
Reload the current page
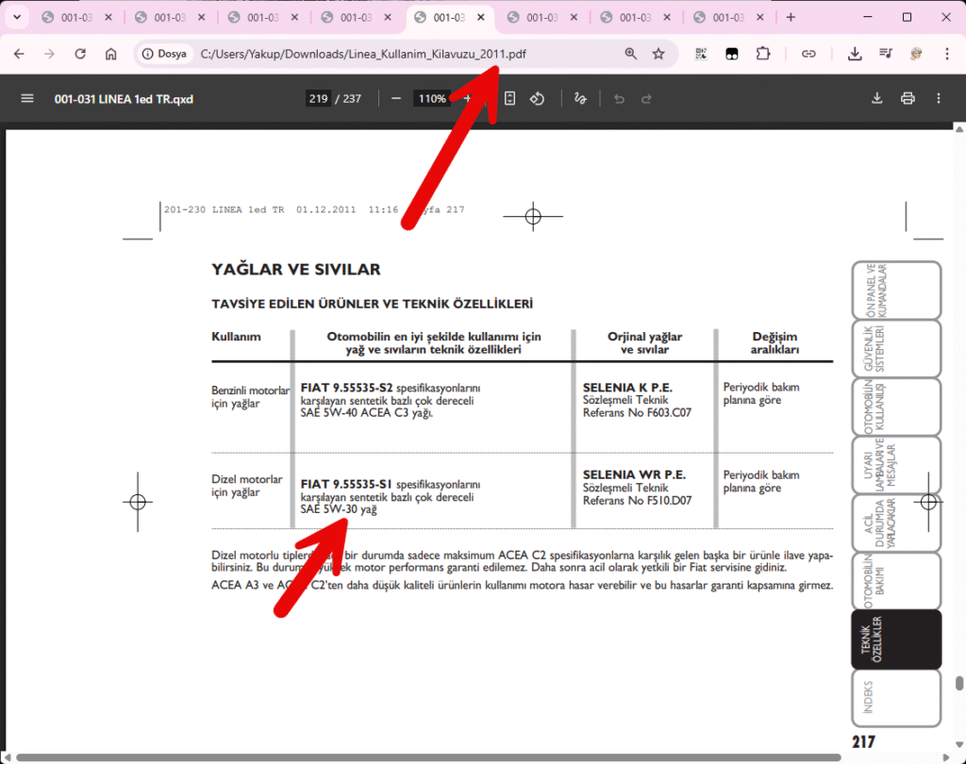tap(80, 54)
